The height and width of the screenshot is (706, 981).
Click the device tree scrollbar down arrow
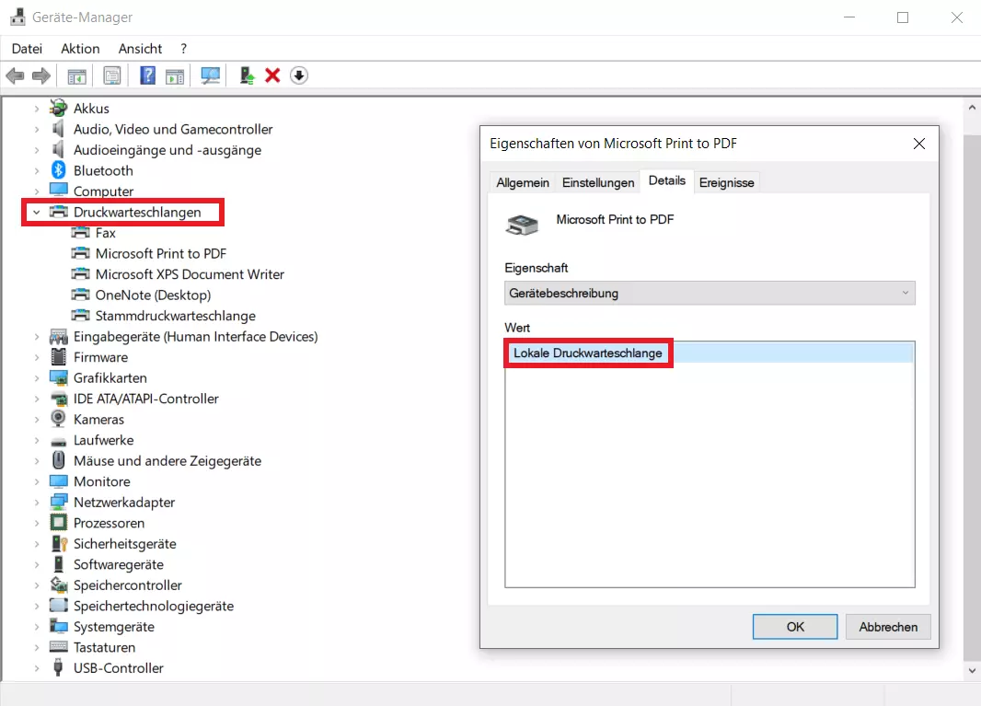tap(972, 670)
